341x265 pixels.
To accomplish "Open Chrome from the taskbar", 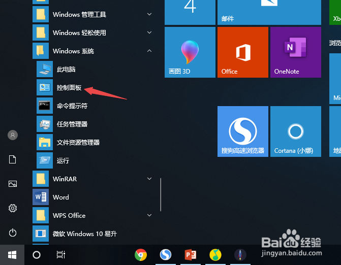I will tap(141, 255).
